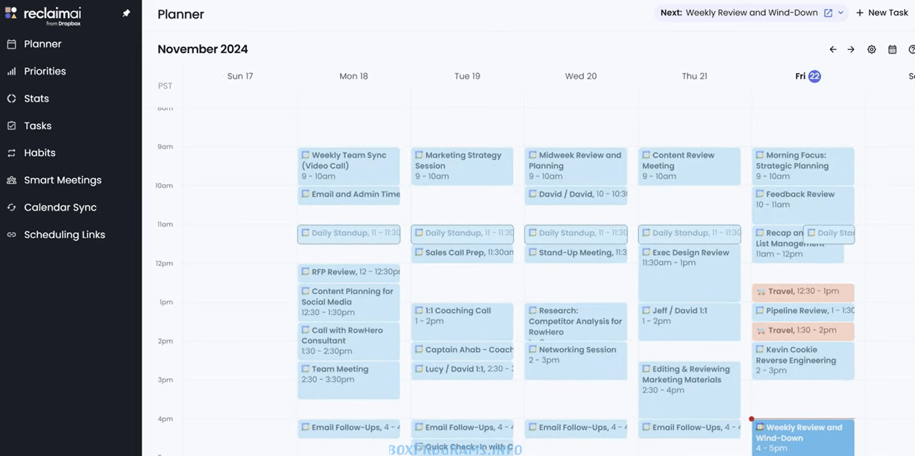Expand the Next event dropdown chevron
915x456 pixels.
click(840, 13)
